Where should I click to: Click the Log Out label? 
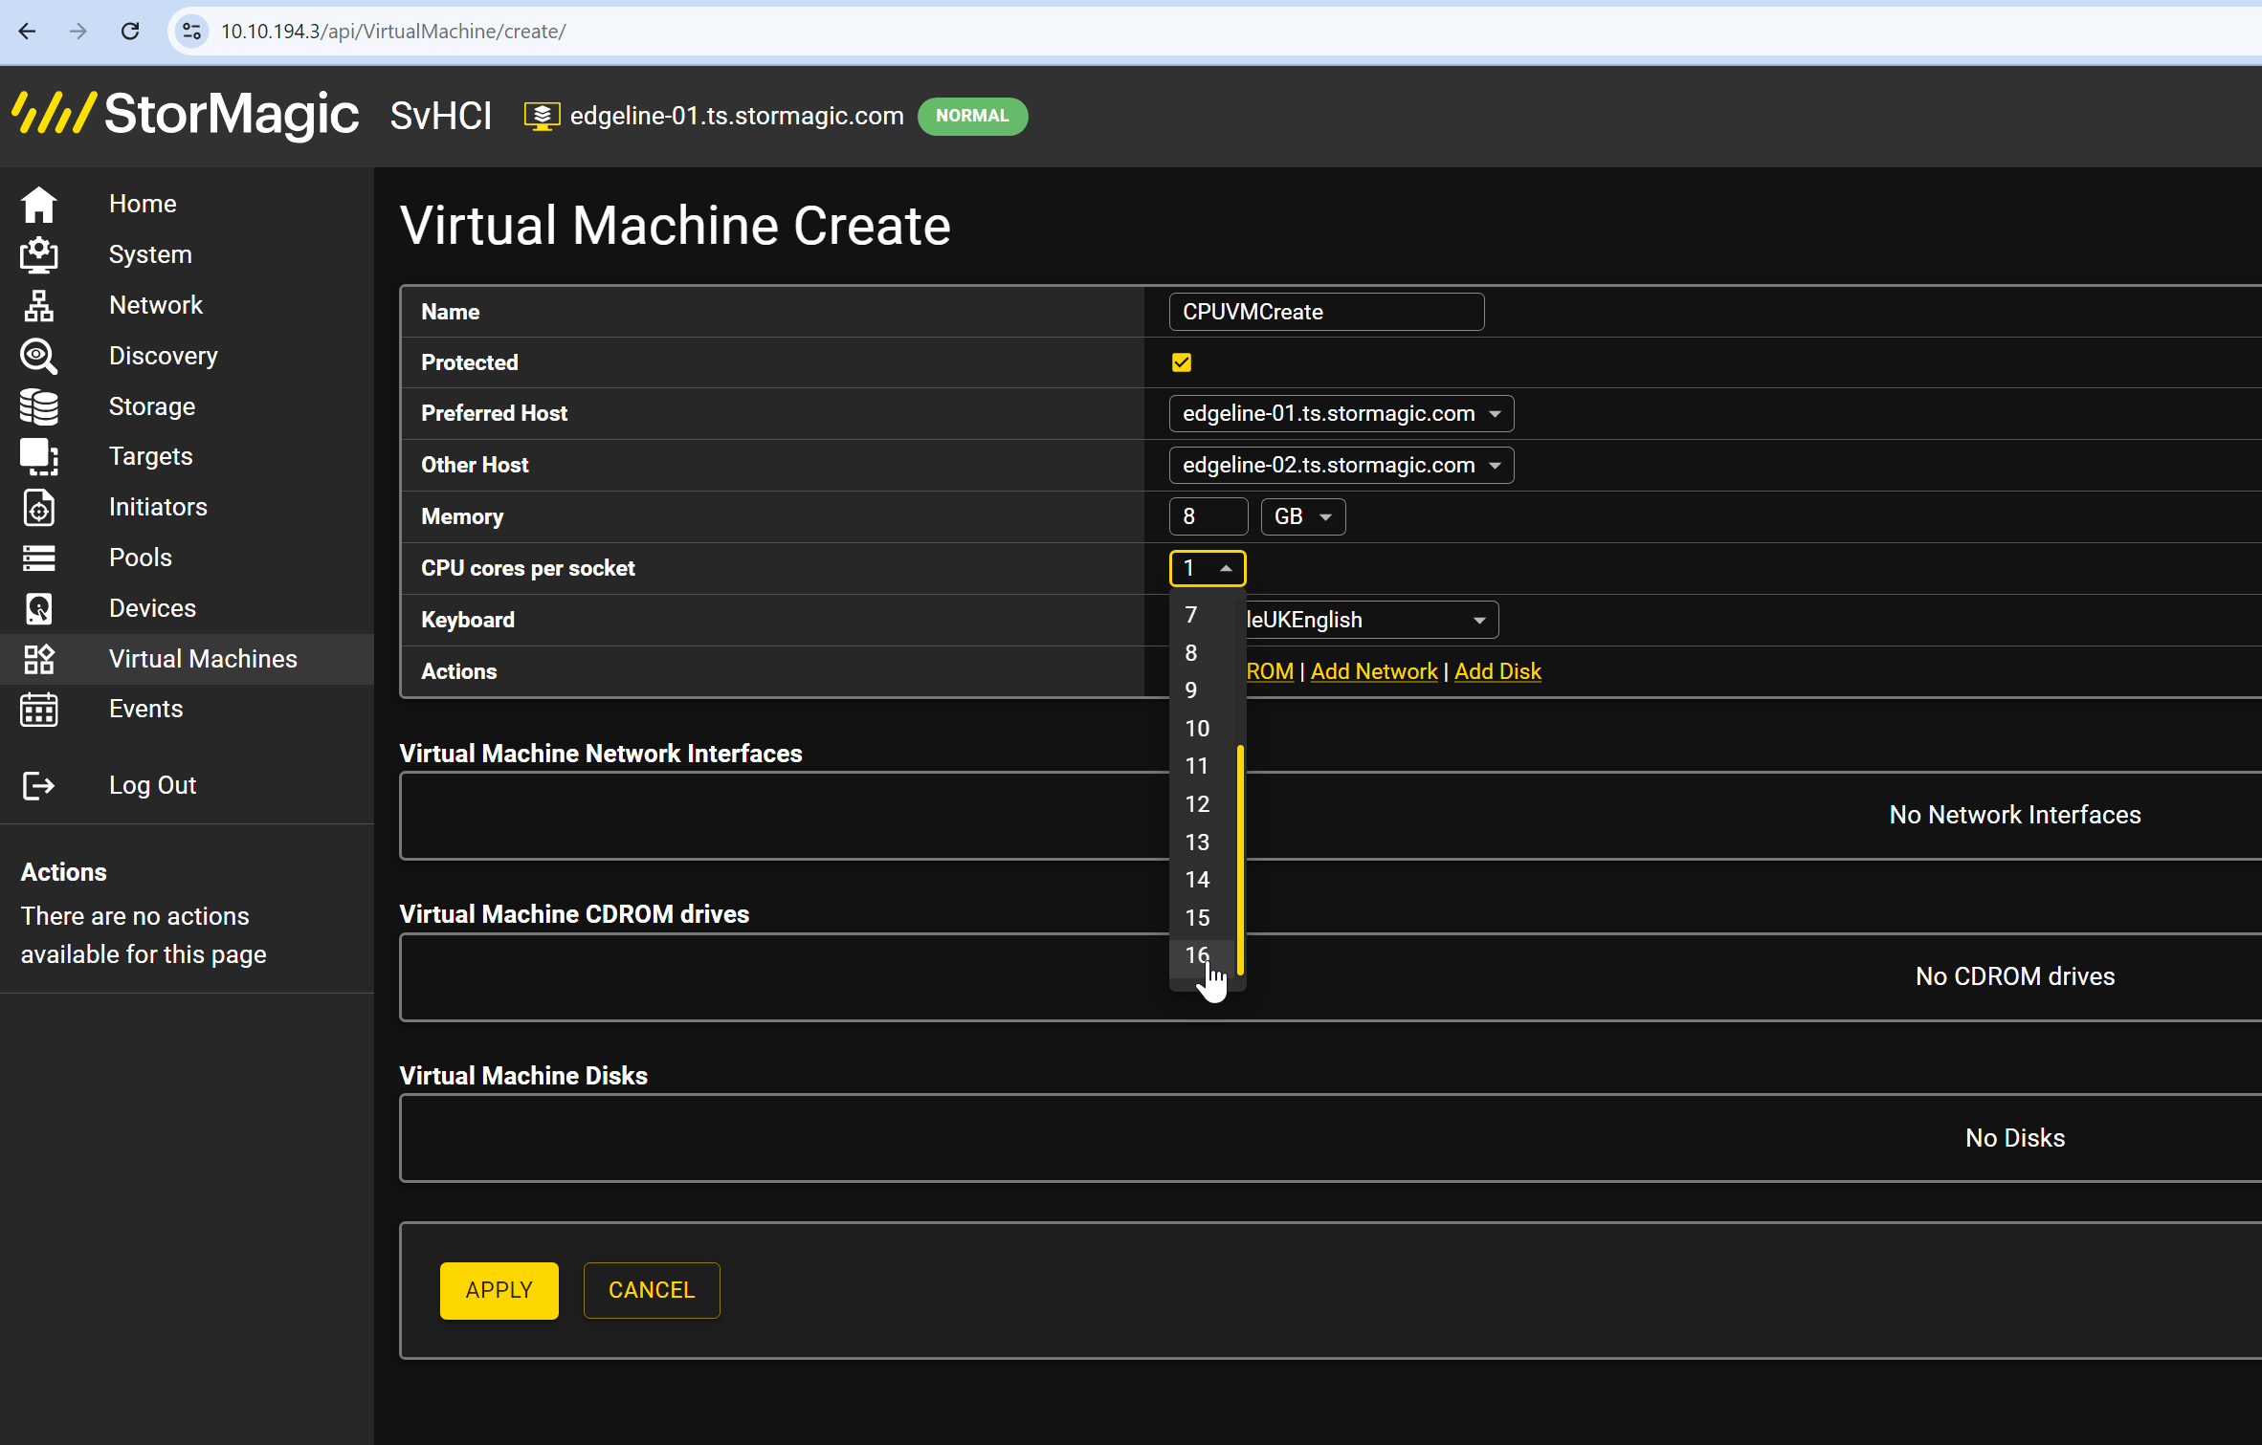152,786
